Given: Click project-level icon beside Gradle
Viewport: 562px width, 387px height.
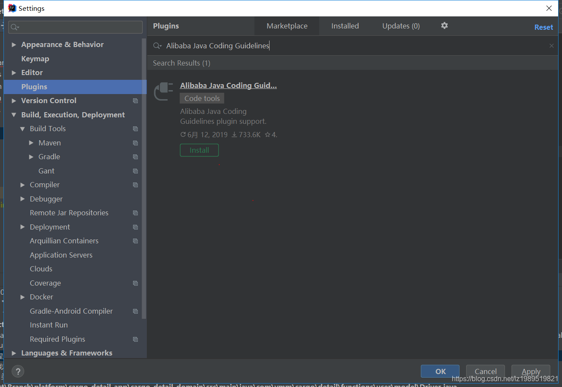Looking at the screenshot, I should point(136,157).
